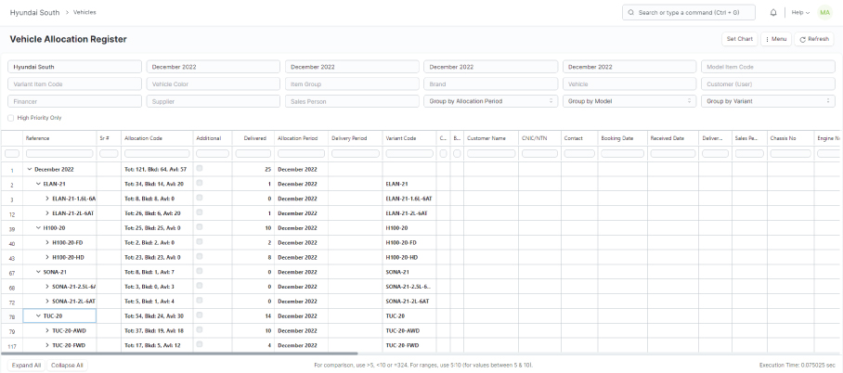Click the Sales Person filter field
The width and height of the screenshot is (843, 373).
coord(352,101)
